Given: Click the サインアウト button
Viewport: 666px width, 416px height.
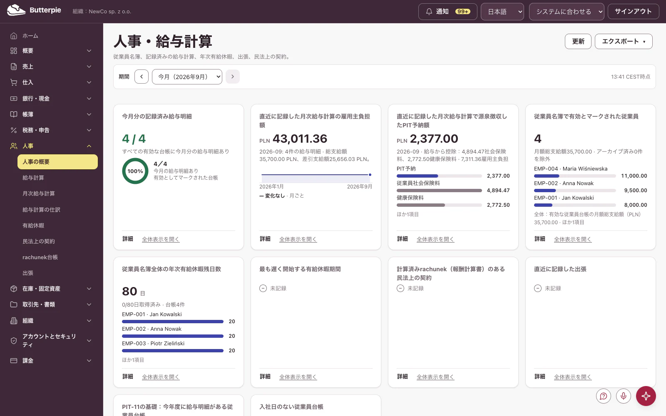Looking at the screenshot, I should click(x=633, y=11).
